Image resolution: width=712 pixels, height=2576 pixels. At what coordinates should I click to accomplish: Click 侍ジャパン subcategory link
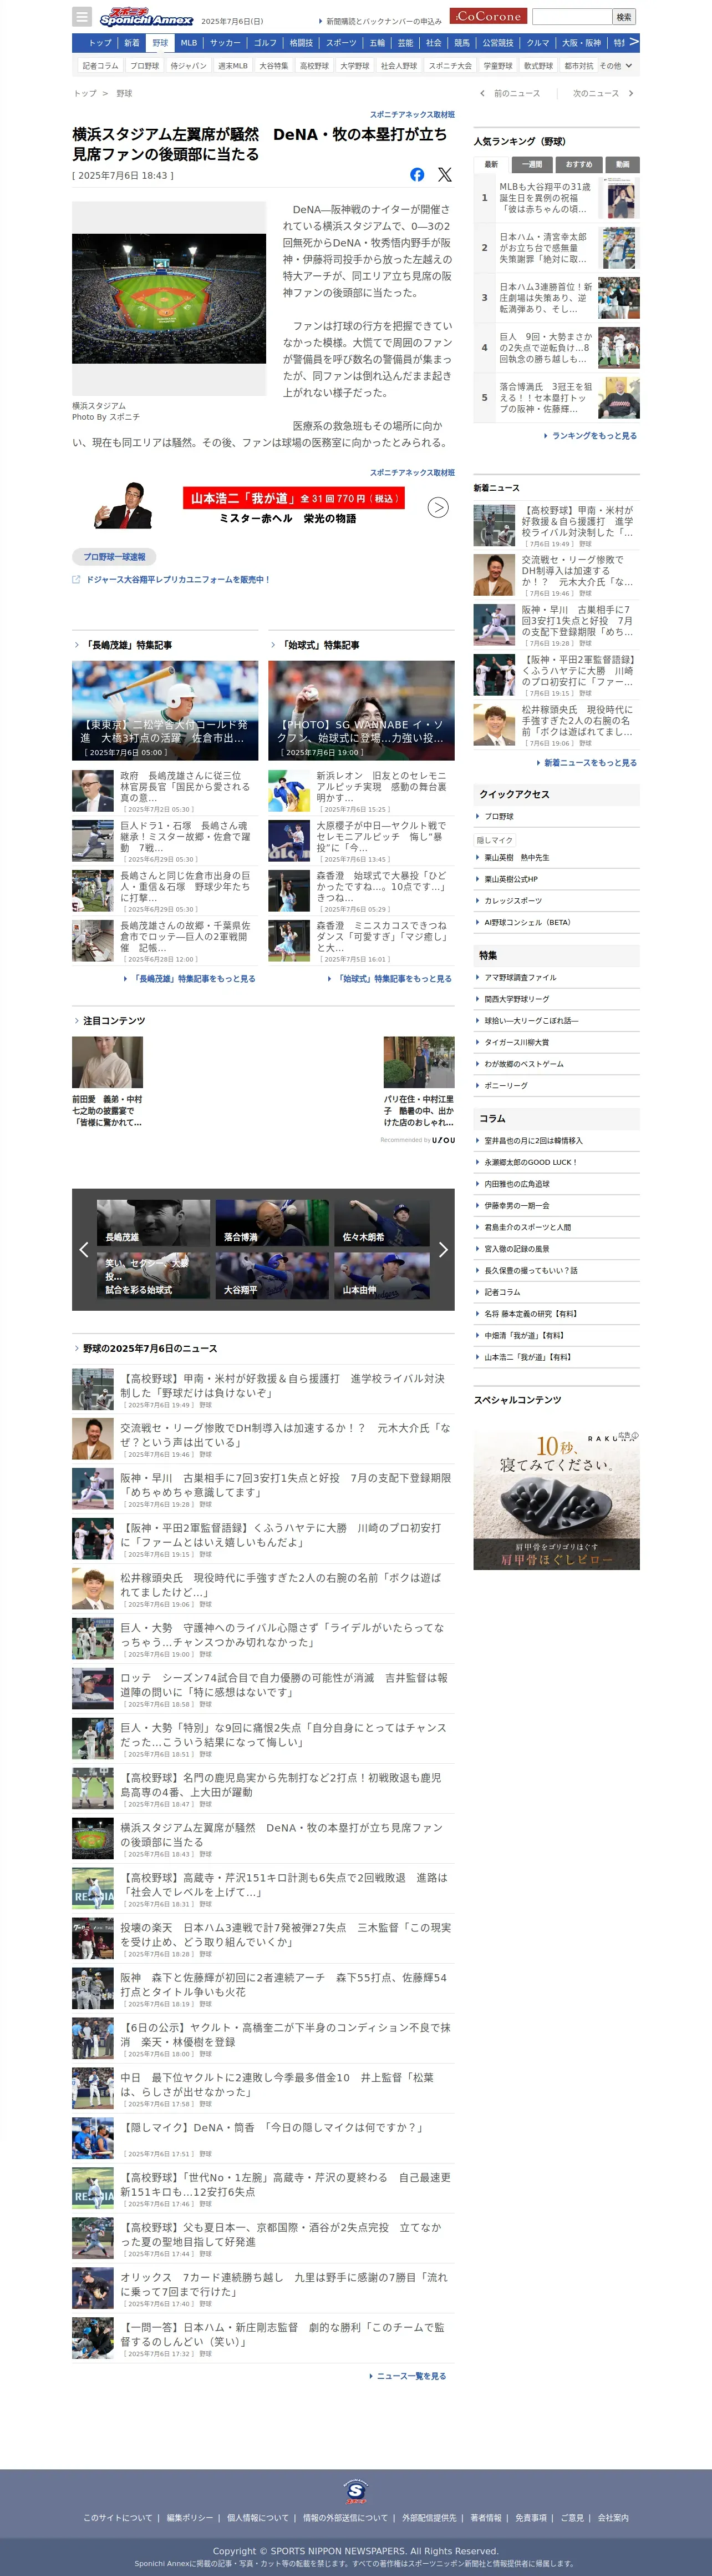point(188,66)
